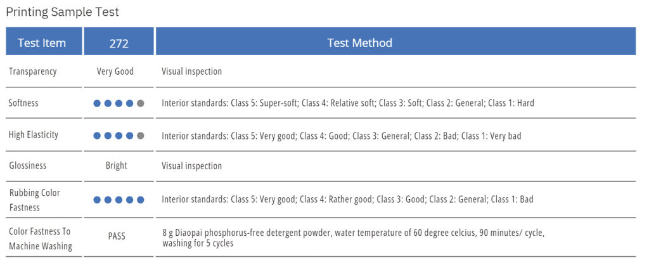Click the Test Item column header
This screenshot has width=649, height=265.
42,43
